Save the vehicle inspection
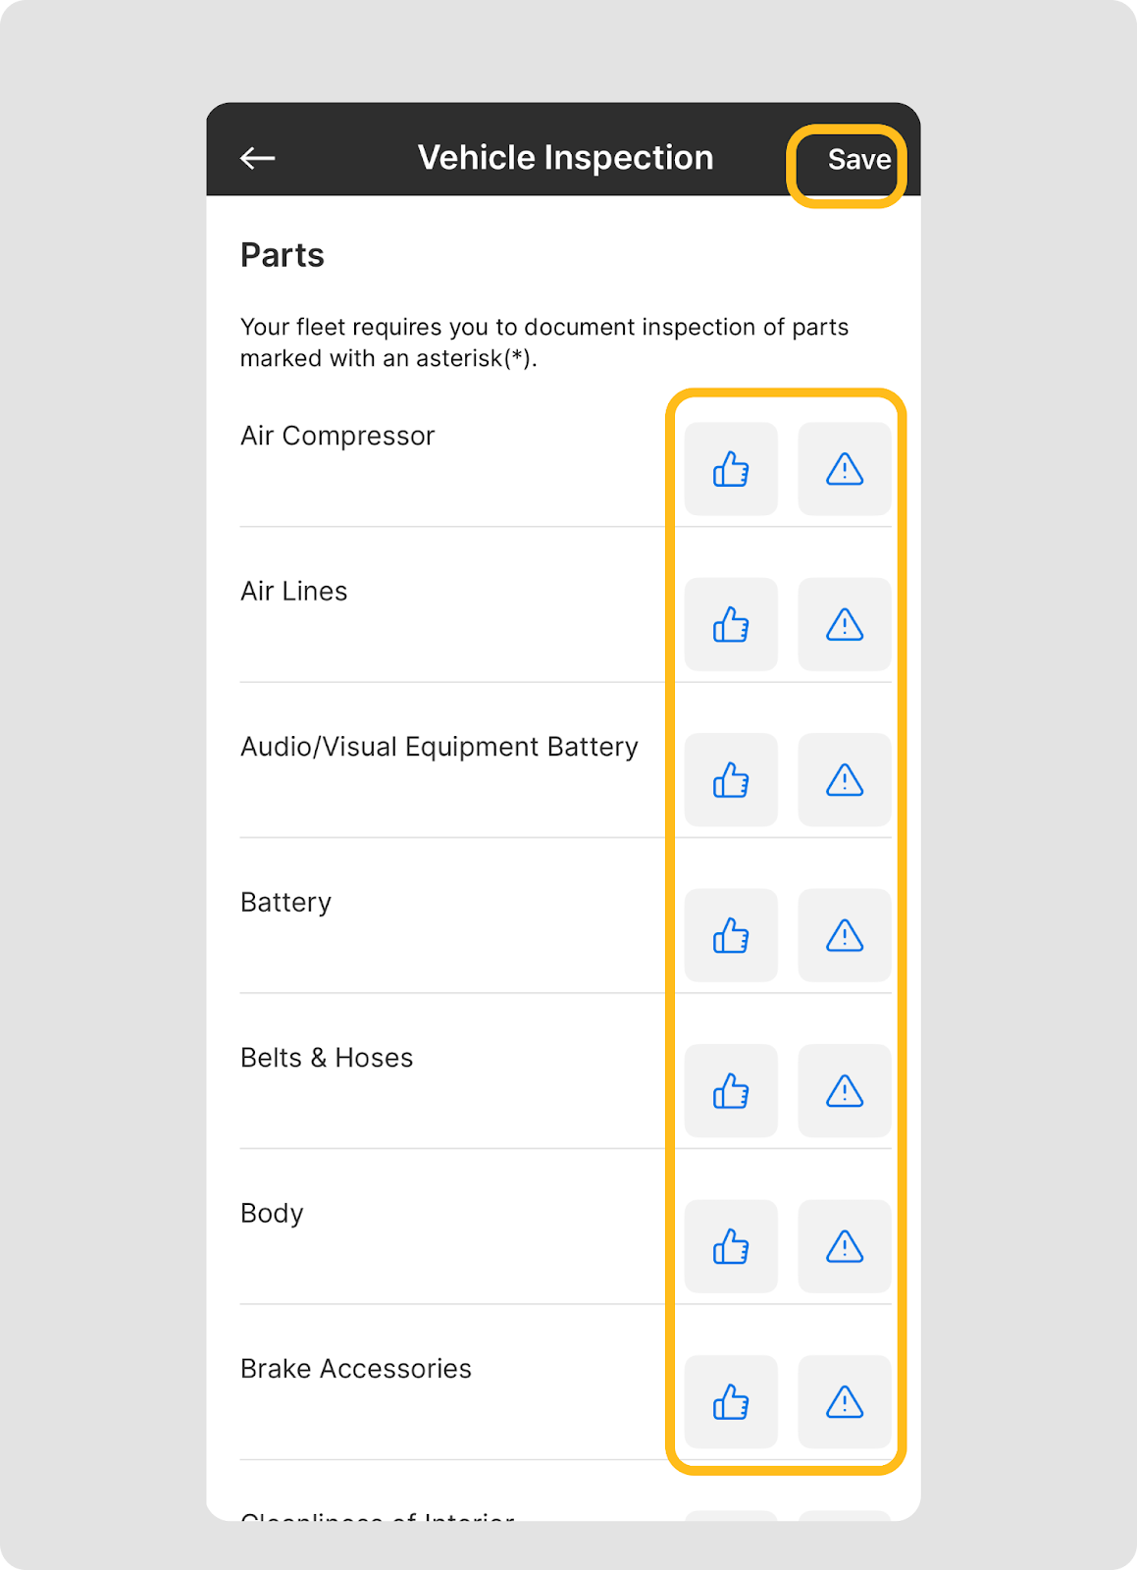This screenshot has height=1570, width=1137. (858, 160)
